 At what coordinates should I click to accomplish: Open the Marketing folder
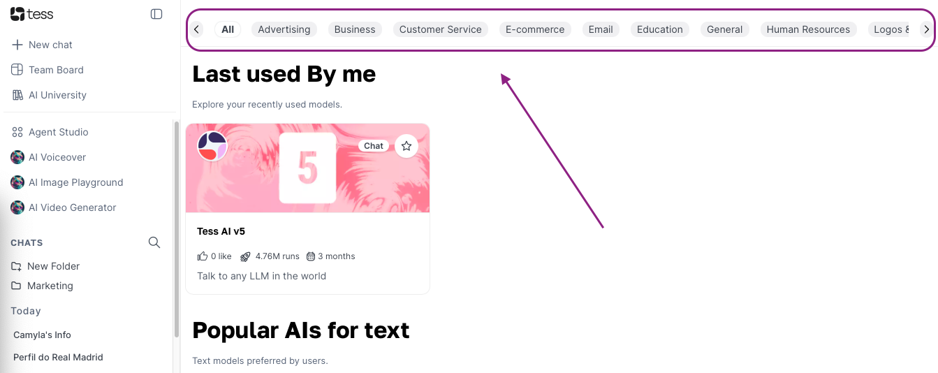point(50,286)
